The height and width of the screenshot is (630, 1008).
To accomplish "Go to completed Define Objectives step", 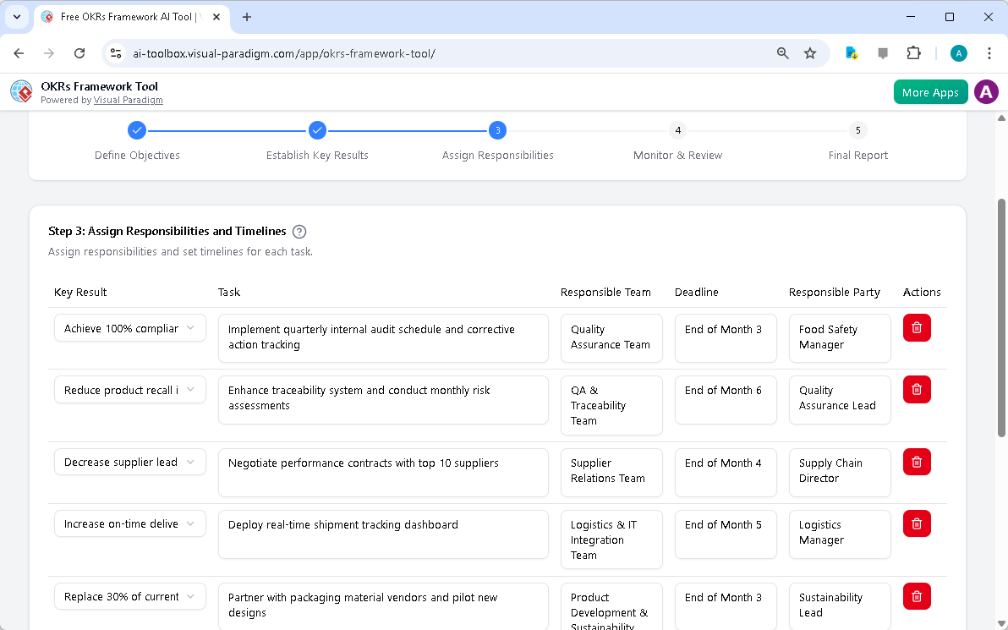I will pyautogui.click(x=137, y=130).
